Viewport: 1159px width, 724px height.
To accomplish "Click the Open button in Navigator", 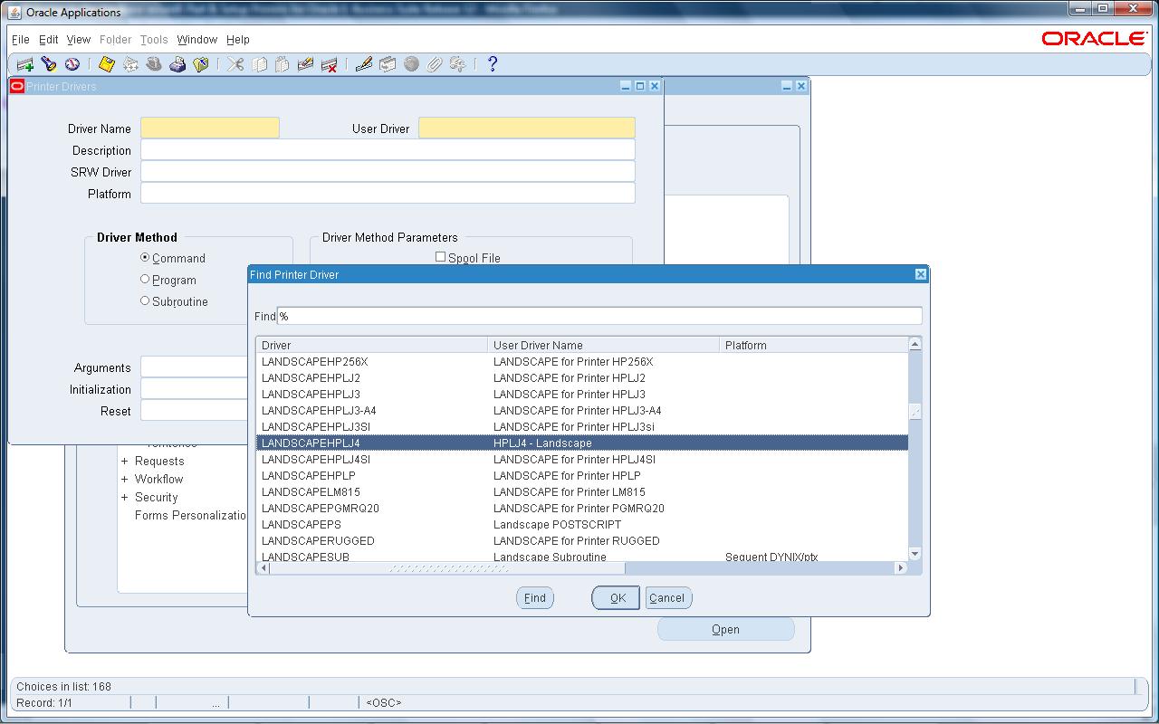I will click(x=725, y=629).
